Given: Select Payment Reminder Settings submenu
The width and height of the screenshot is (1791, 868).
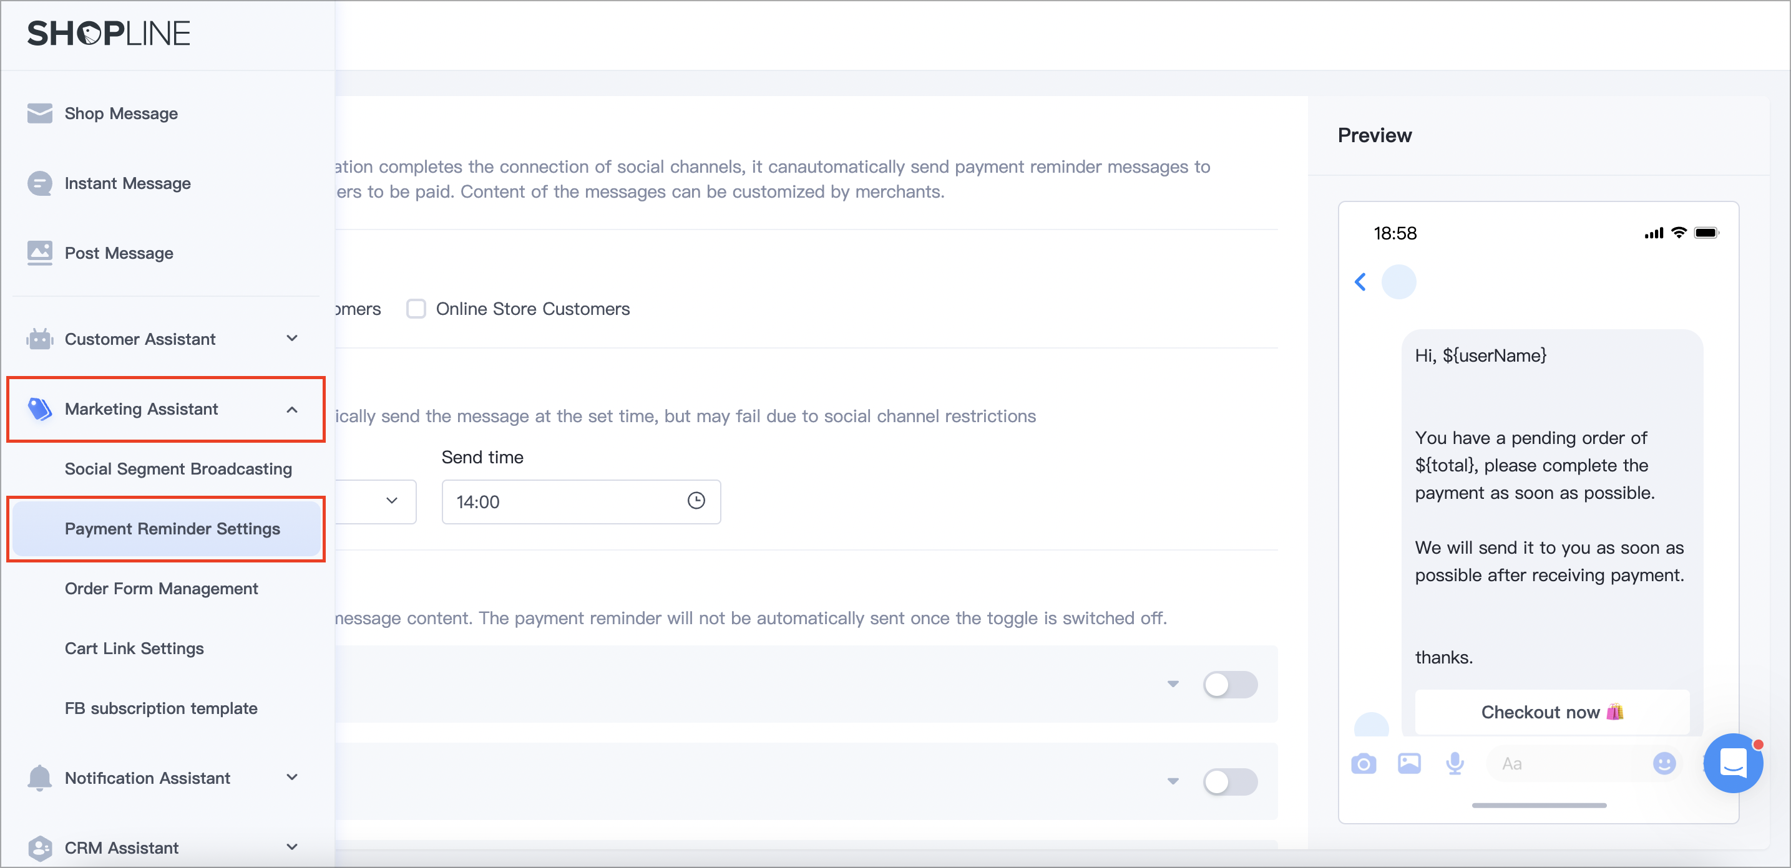Looking at the screenshot, I should (165, 529).
